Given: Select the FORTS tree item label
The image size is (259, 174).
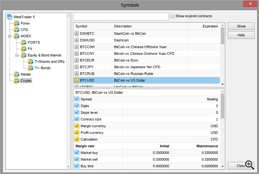Looking at the screenshot, I should tap(34, 42).
